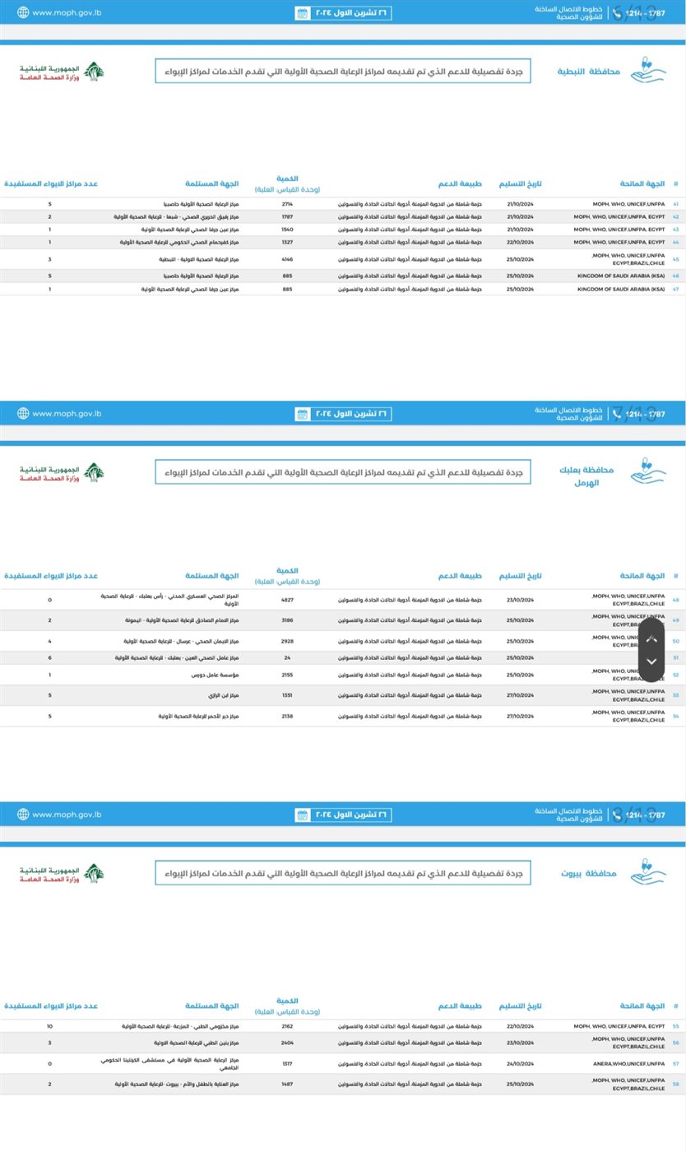Screen dimensions: 686x1152
Task: Click the phone hotline icon on the بيروت page
Action: pyautogui.click(x=617, y=815)
